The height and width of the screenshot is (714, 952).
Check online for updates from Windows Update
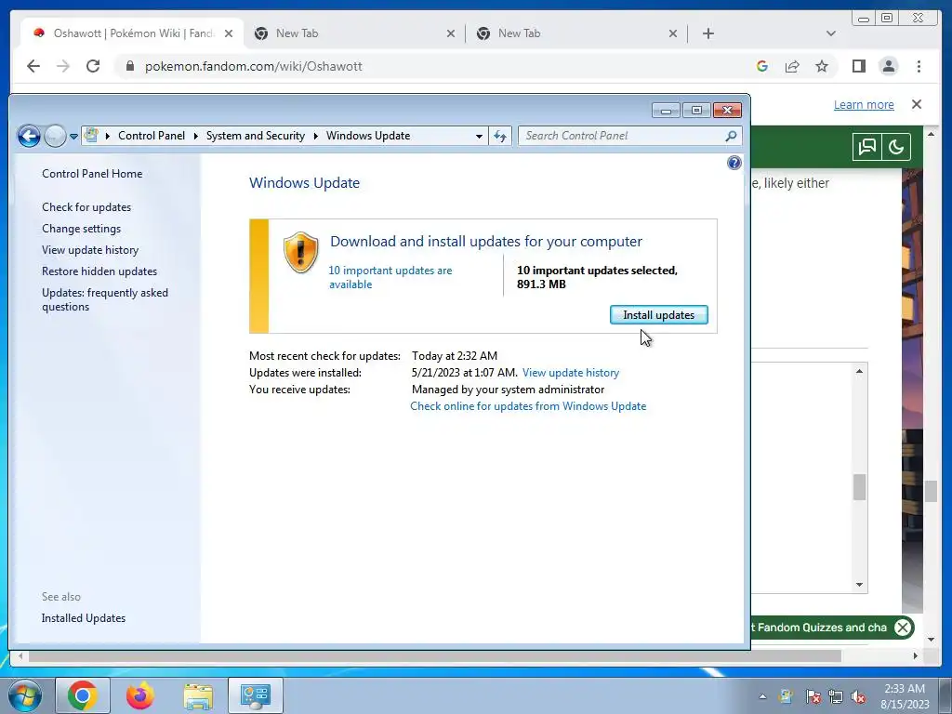click(528, 406)
